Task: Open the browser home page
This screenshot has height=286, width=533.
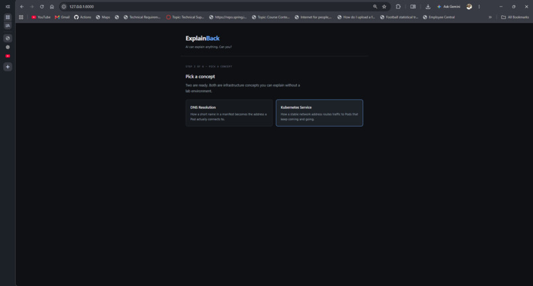Action: [52, 7]
